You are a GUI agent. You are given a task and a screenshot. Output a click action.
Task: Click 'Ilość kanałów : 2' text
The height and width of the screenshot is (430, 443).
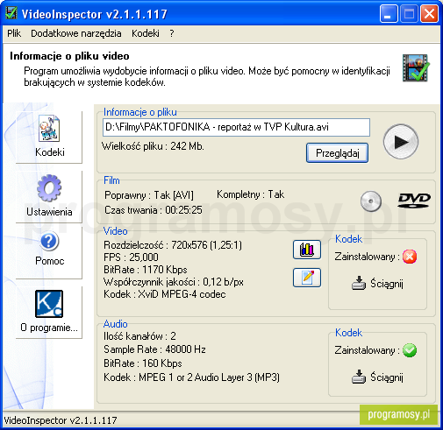(x=139, y=336)
